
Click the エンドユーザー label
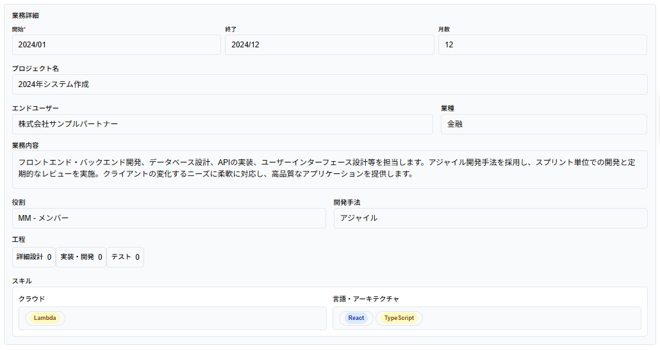tap(35, 108)
